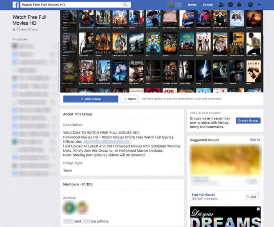
Task: Click the Shortcuts heading
Action: pos(20,39)
